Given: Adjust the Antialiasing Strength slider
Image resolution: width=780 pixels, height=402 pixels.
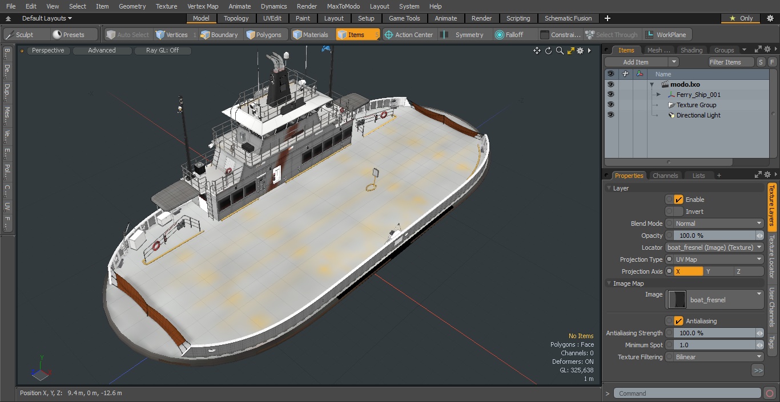Looking at the screenshot, I should click(718, 333).
